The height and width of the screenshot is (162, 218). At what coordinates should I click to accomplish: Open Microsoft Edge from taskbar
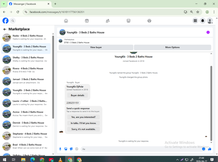coord(33,160)
